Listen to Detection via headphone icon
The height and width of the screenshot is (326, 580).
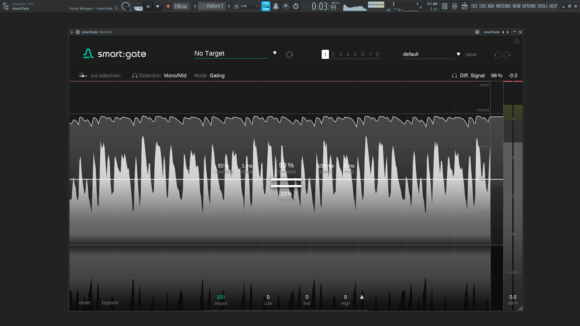(135, 76)
